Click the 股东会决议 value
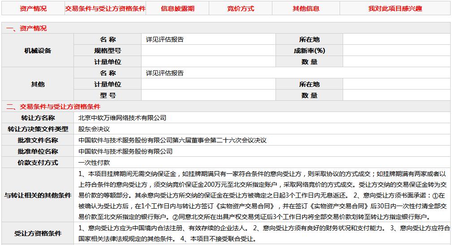Viewport: 452px width, 245px height. point(94,129)
